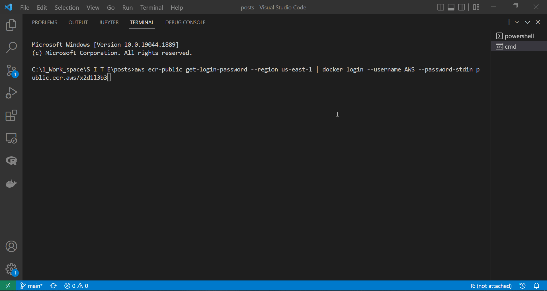Click the main* branch indicator
Viewport: 547px width, 291px height.
31,286
